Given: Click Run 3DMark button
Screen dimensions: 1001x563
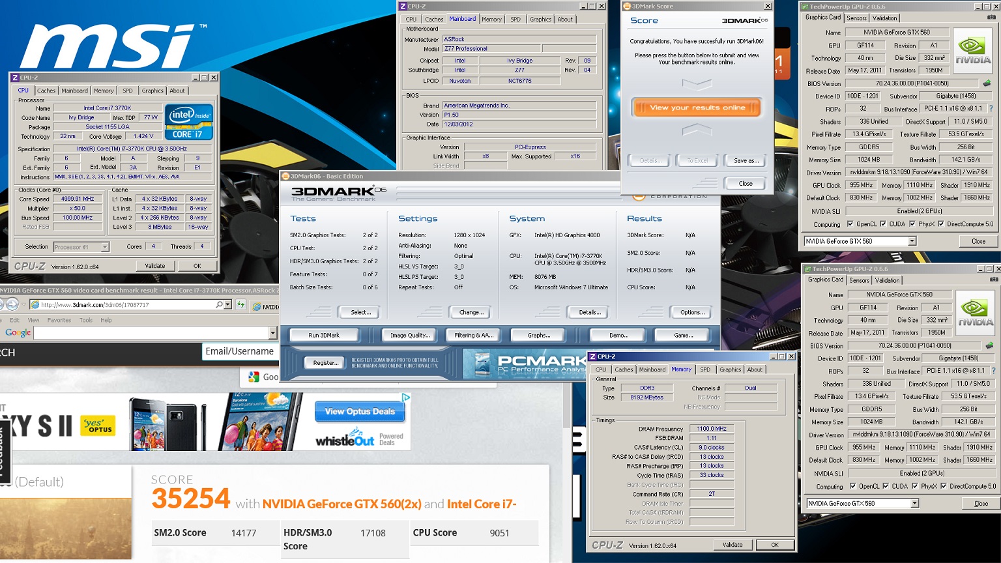Looking at the screenshot, I should [x=324, y=335].
